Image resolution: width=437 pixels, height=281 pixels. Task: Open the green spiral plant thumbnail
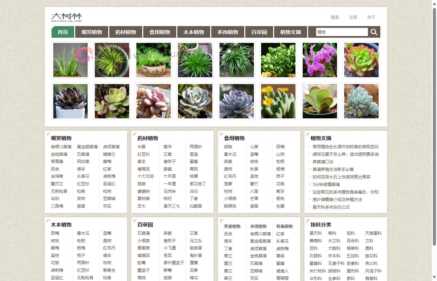pos(278,60)
